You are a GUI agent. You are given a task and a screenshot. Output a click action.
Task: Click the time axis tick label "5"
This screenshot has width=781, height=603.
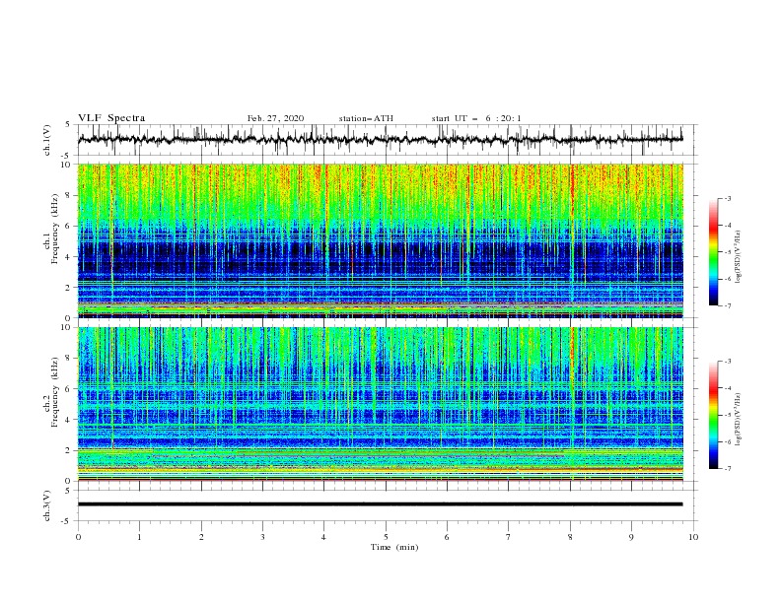point(386,537)
